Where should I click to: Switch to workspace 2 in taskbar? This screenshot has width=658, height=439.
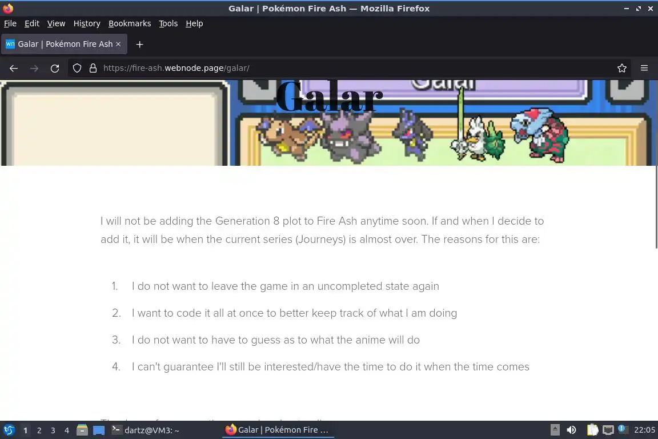point(39,430)
